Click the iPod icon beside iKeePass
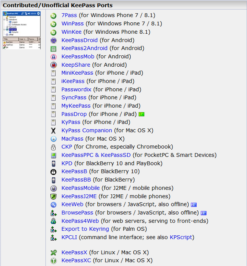This screenshot has width=247, height=266. (x=53, y=81)
